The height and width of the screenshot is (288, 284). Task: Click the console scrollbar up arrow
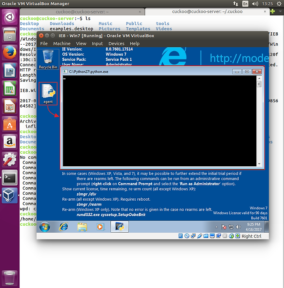click(259, 78)
